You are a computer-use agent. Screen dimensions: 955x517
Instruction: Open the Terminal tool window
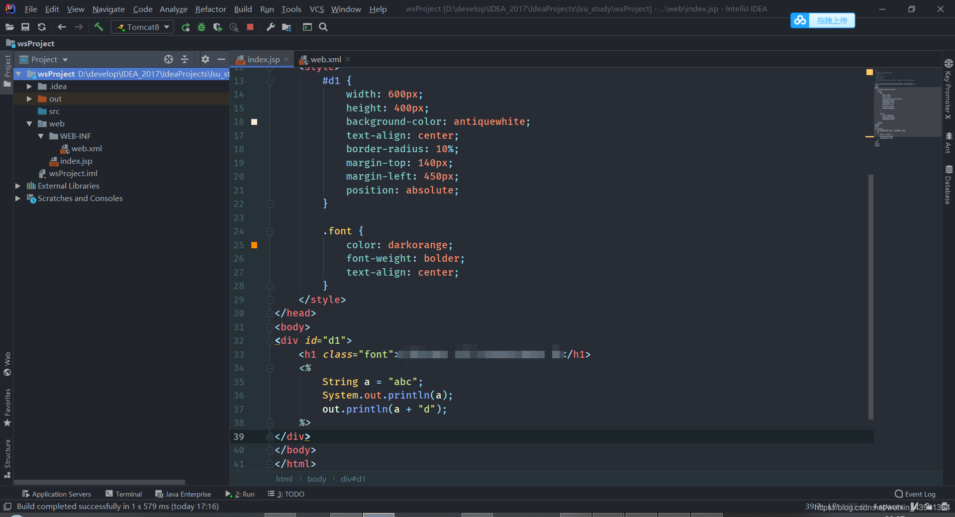[124, 494]
